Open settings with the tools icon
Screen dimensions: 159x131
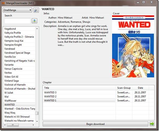click(x=36, y=10)
